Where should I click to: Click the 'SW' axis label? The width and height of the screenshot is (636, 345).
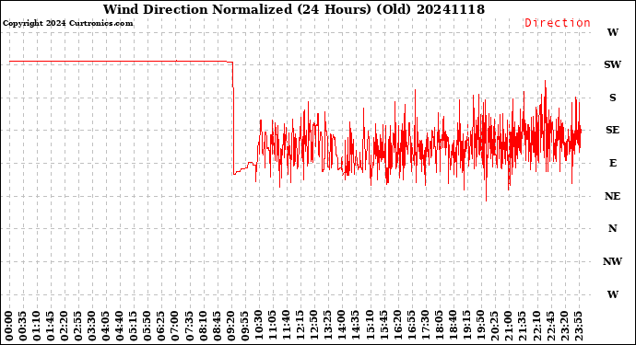612,64
